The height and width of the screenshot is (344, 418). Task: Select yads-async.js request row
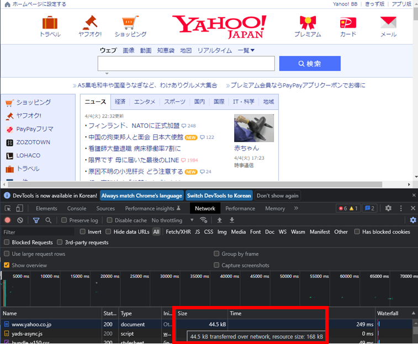[207, 334]
